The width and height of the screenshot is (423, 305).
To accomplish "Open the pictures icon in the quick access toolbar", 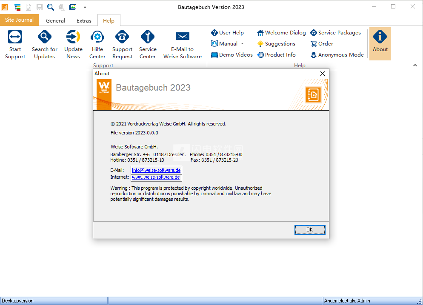I will pyautogui.click(x=73, y=7).
